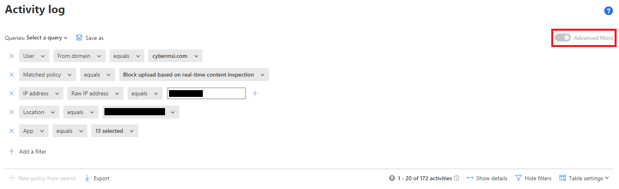Delete the IP address filter with X
619x189 pixels.
[x=12, y=93]
